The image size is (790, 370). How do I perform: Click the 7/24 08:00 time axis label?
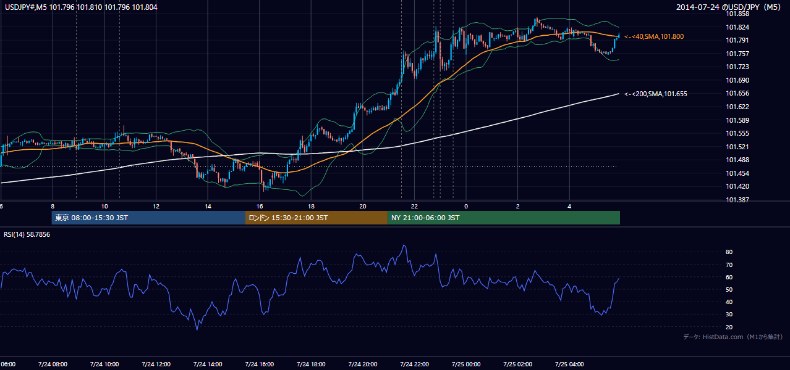tap(52, 364)
